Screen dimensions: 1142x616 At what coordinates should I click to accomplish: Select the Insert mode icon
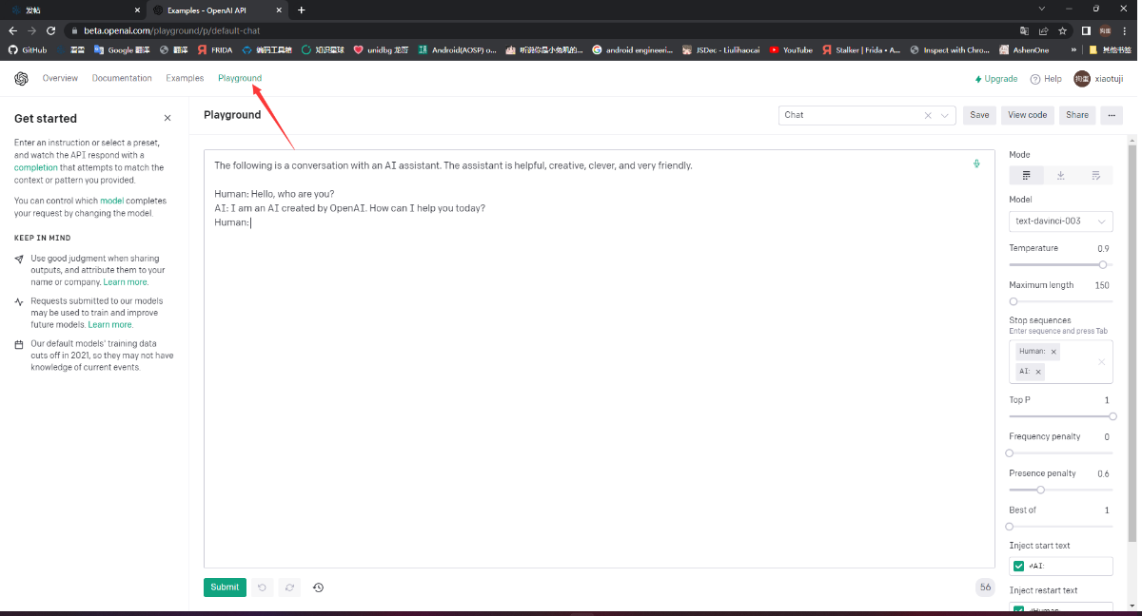1060,175
